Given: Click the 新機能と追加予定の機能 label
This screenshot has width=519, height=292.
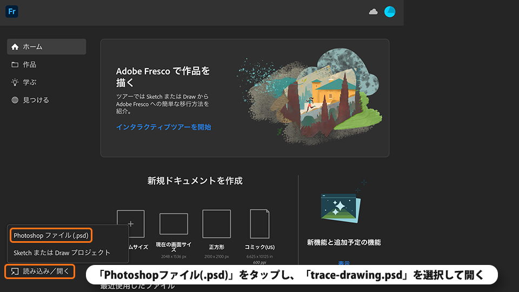Looking at the screenshot, I should click(x=344, y=242).
